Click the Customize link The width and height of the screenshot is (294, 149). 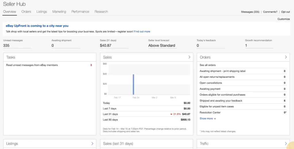(284, 19)
